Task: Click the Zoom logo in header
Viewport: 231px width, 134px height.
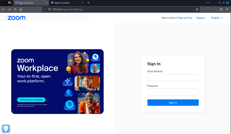Action: click(x=17, y=18)
